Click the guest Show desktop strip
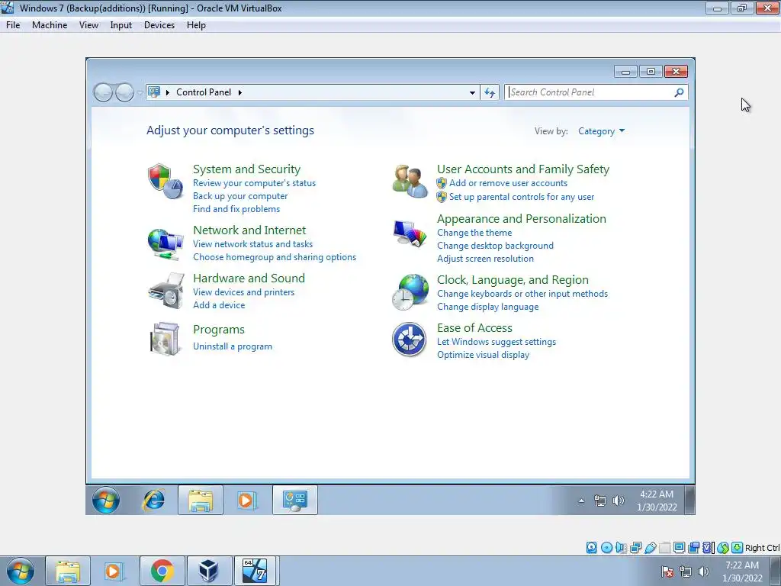The image size is (781, 586). (689, 500)
